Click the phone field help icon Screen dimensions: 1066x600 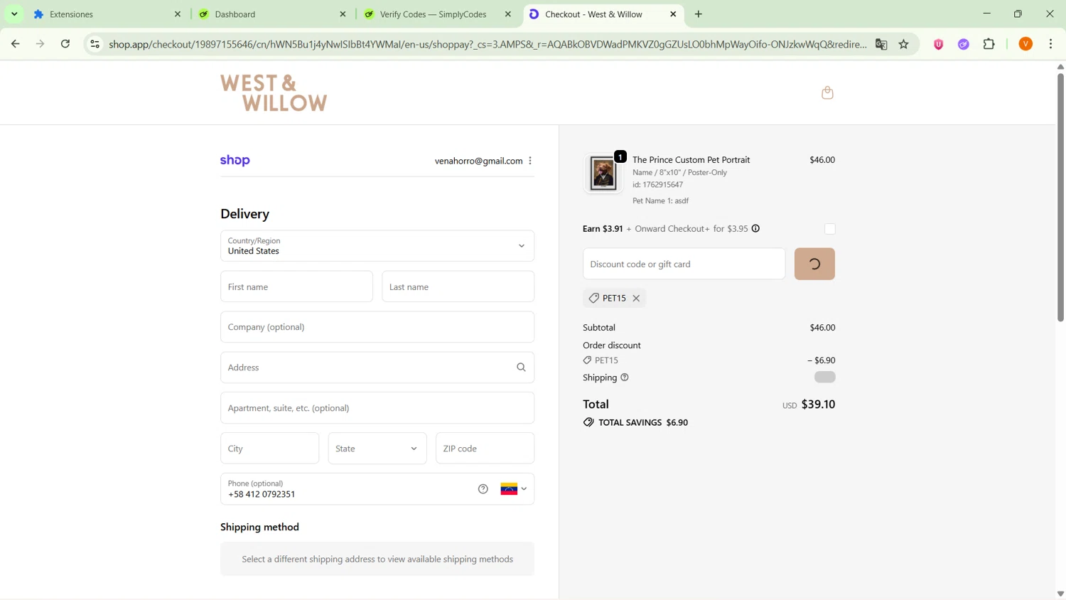[x=483, y=489]
